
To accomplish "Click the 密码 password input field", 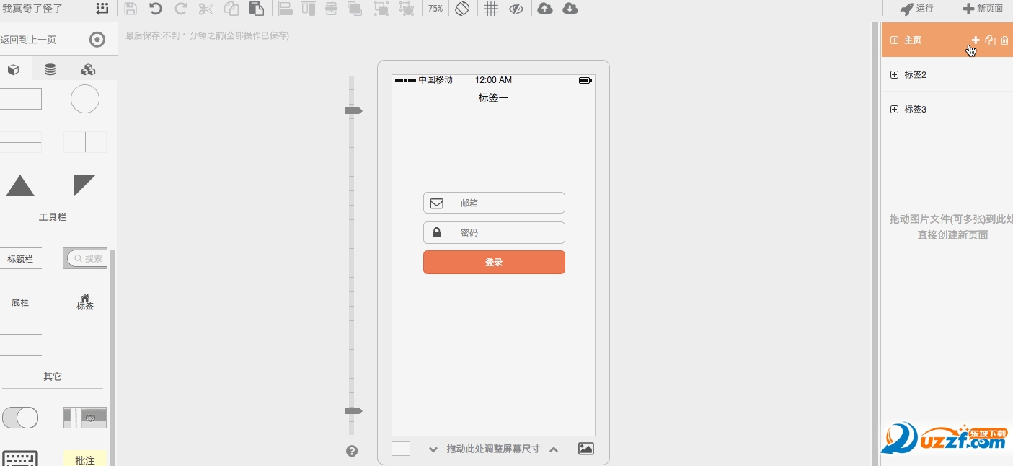I will coord(494,232).
